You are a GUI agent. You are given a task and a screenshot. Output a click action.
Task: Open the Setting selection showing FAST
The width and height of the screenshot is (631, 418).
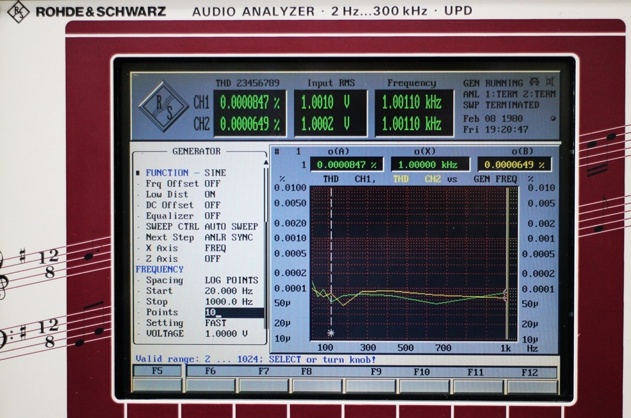[x=215, y=323]
